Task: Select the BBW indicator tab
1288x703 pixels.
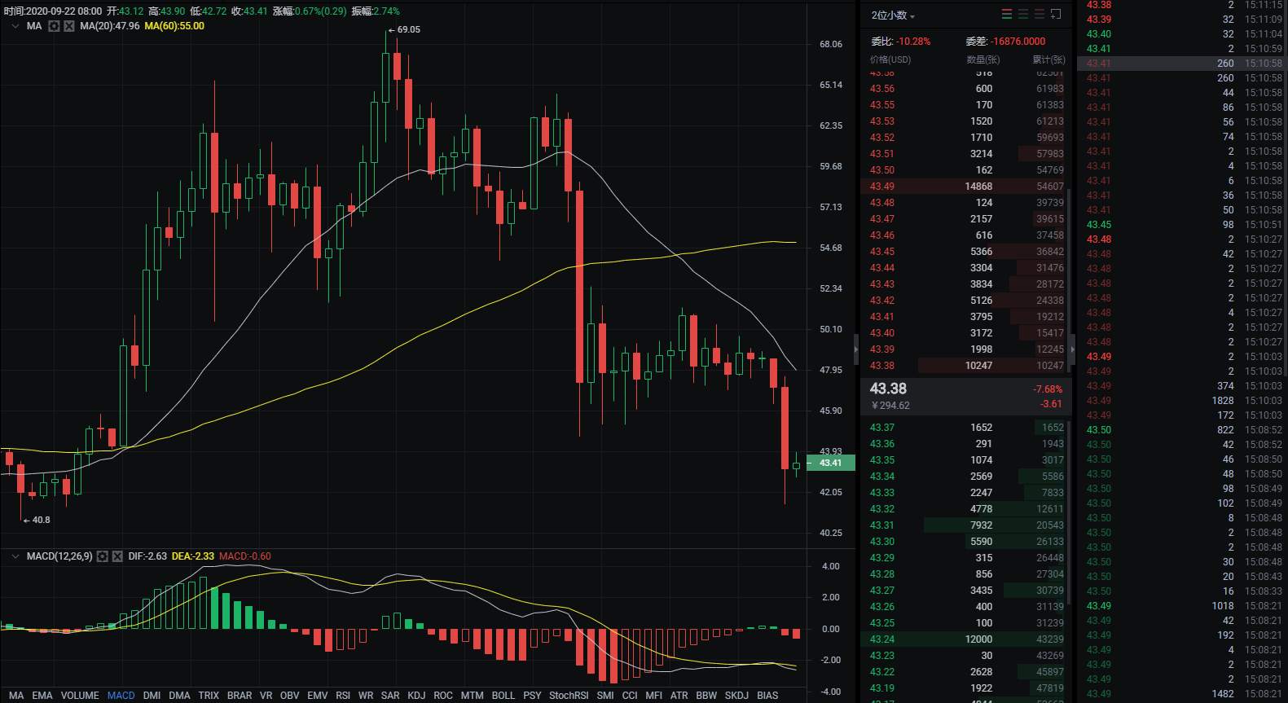Action: (x=706, y=696)
